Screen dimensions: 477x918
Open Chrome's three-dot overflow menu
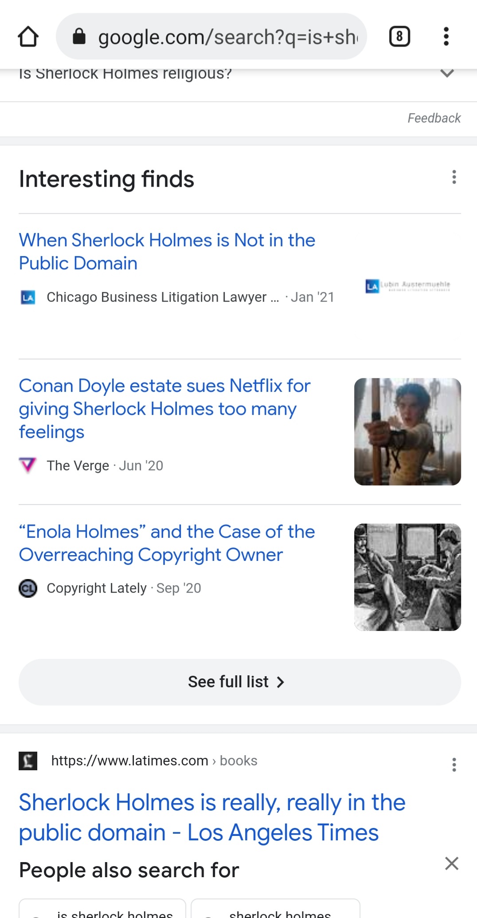tap(446, 36)
